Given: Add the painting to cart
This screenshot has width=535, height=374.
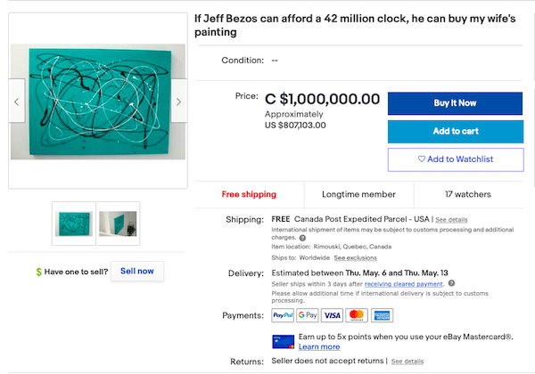Looking at the screenshot, I should tap(455, 131).
